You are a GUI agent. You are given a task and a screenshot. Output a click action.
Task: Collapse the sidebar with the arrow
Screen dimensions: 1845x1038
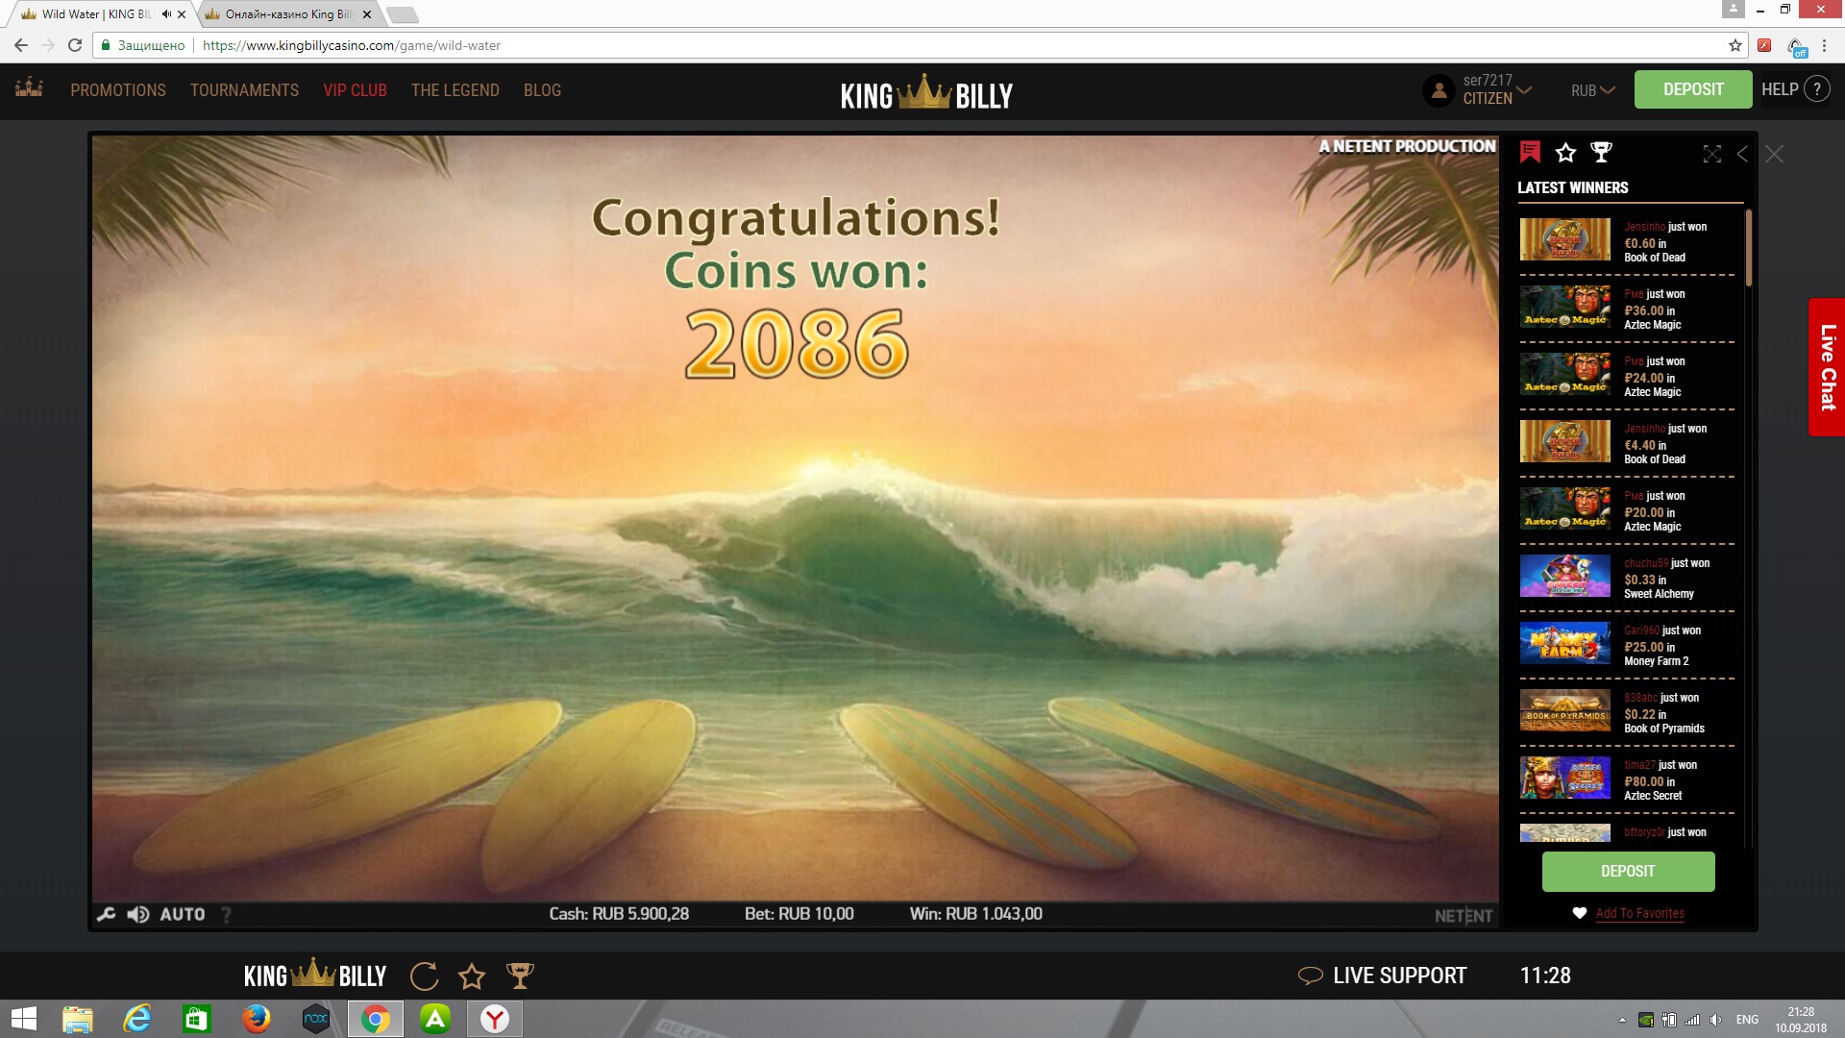[1742, 154]
